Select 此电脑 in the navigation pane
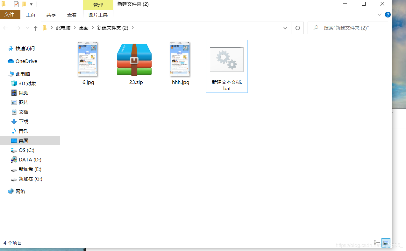 (x=23, y=74)
